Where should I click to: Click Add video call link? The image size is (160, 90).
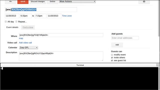coord(25,43)
